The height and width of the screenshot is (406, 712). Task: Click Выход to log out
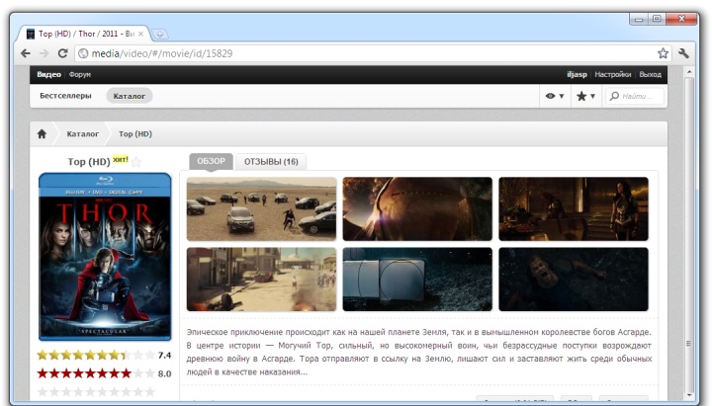[651, 74]
